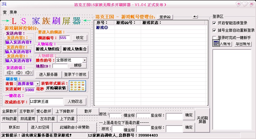Click 进入ES空间 button
256x139 pixels.
point(40,127)
